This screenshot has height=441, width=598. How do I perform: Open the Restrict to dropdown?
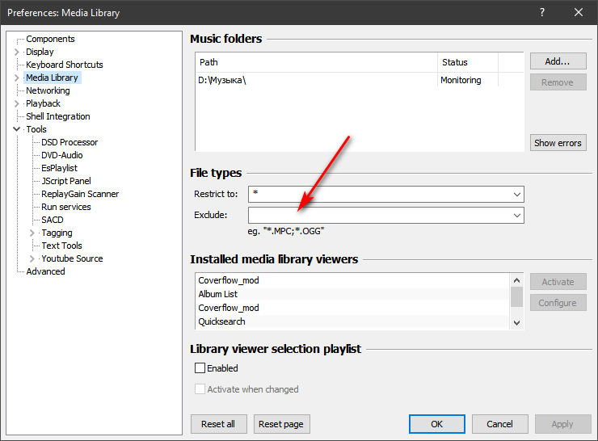coord(516,195)
